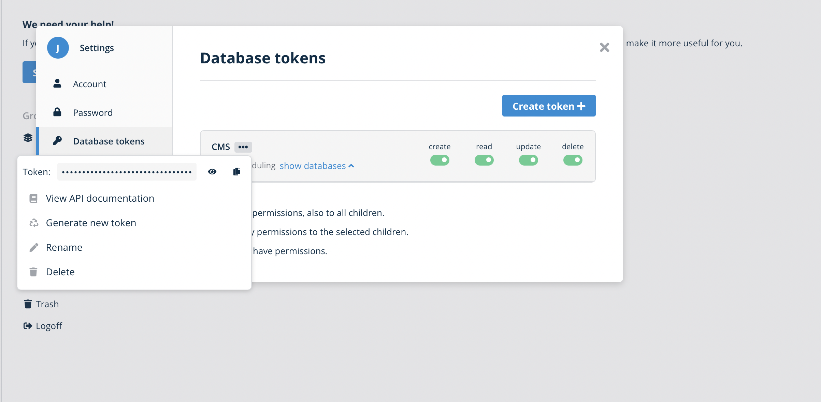Click the Rename pencil icon
This screenshot has width=821, height=402.
pyautogui.click(x=33, y=247)
